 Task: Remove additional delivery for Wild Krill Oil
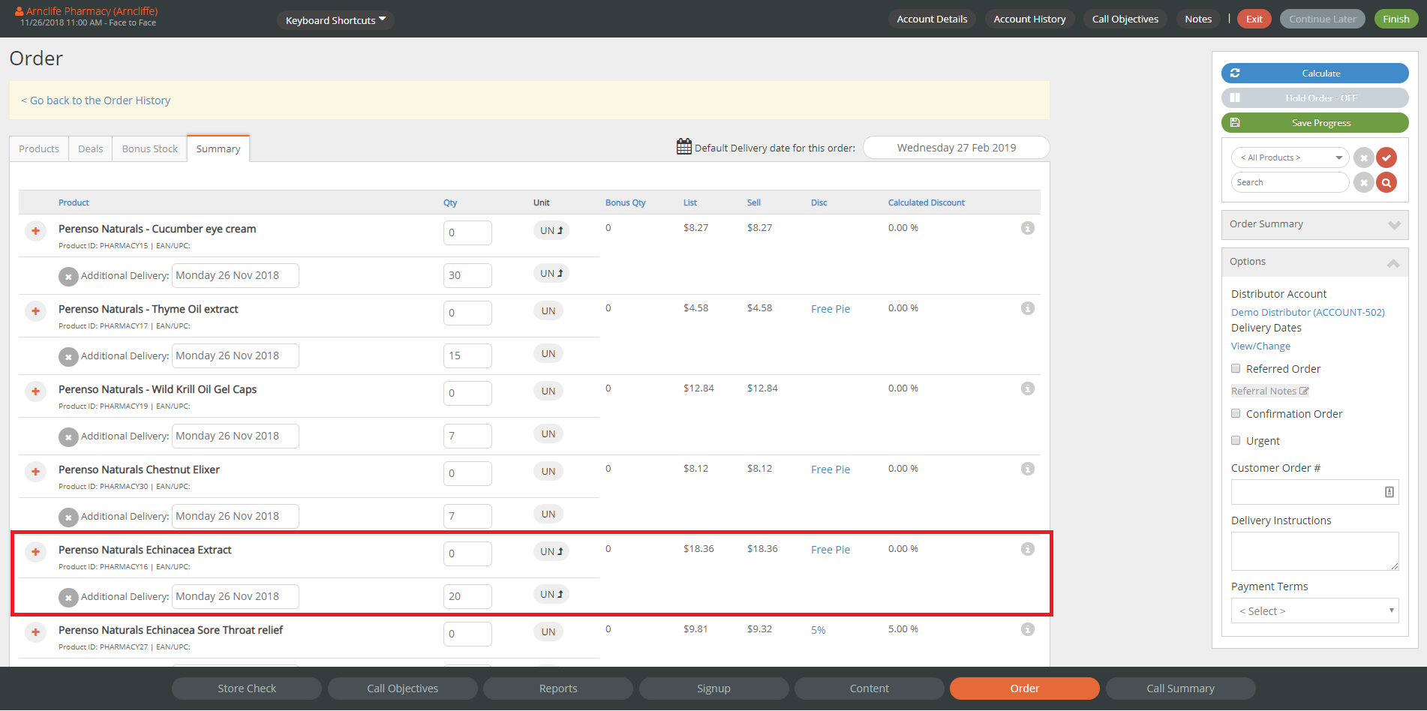pos(68,437)
